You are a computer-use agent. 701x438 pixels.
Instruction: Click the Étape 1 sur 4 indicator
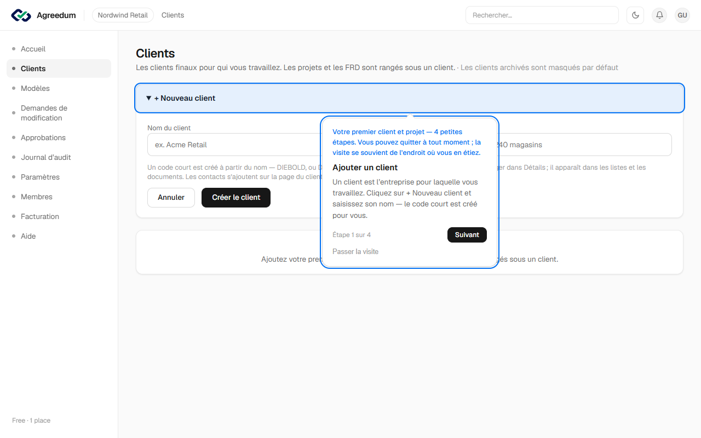click(352, 235)
